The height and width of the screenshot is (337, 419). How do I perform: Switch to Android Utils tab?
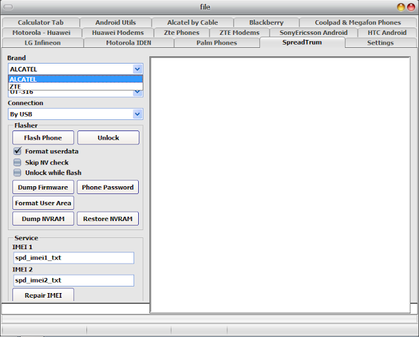(x=115, y=22)
